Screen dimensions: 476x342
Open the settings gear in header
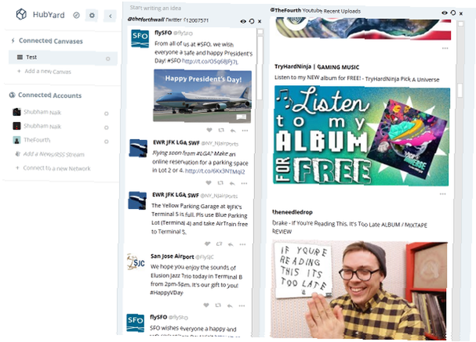click(x=92, y=15)
